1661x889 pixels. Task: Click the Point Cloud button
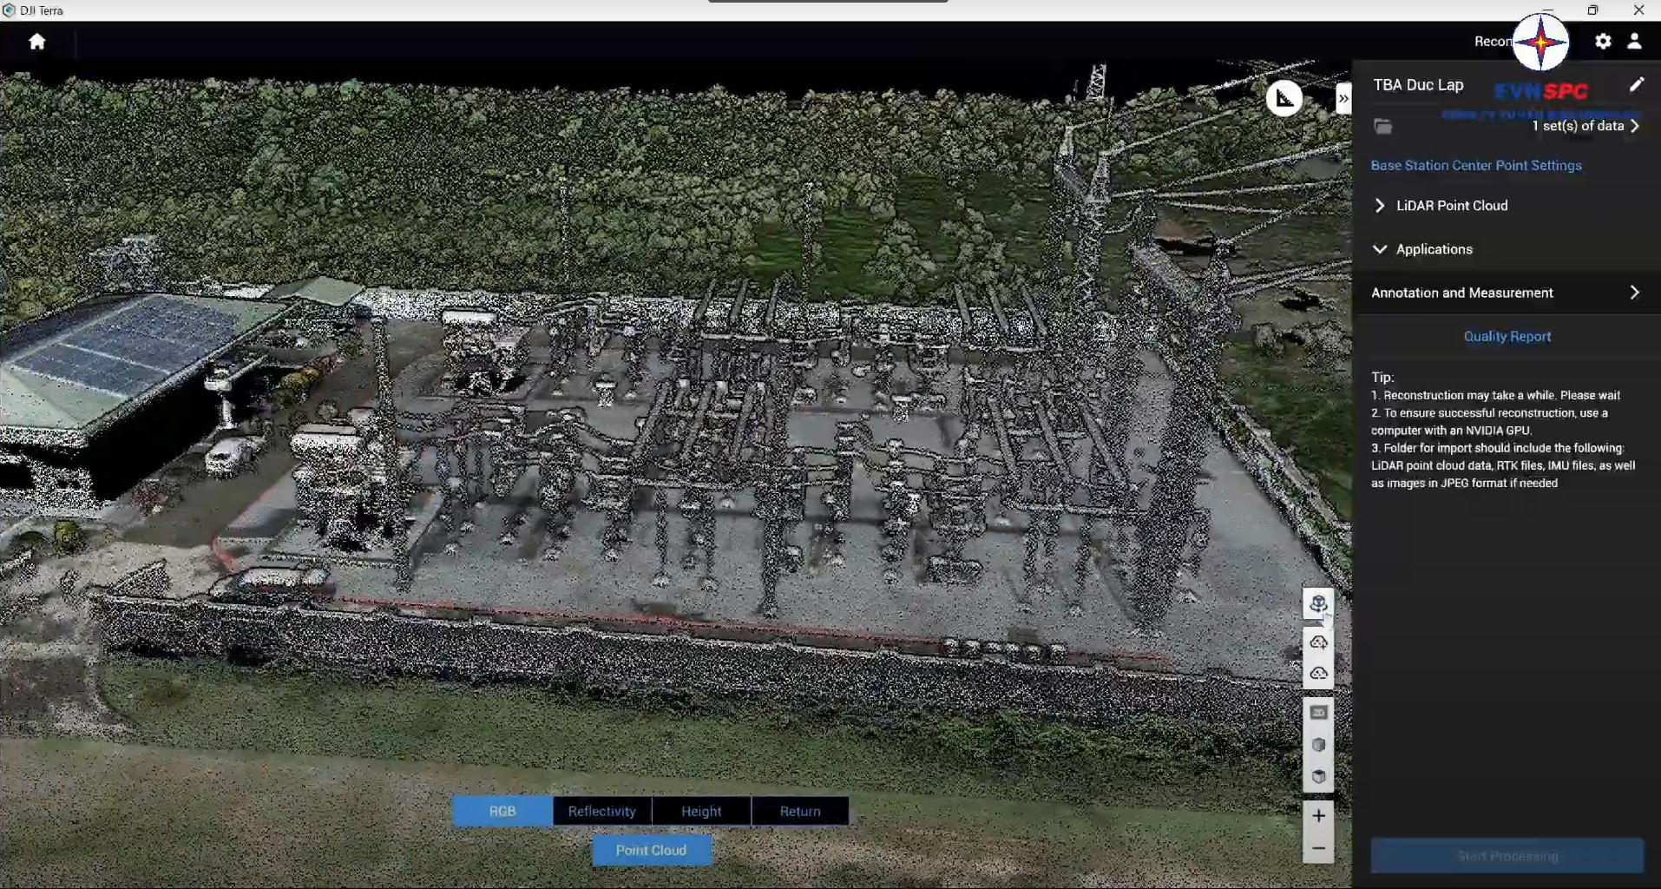click(x=652, y=850)
